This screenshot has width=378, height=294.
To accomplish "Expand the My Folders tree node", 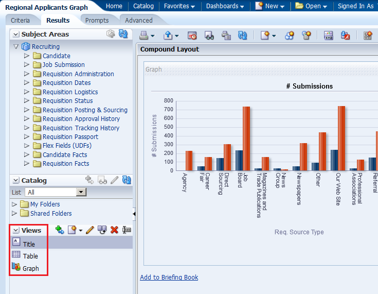I will [x=14, y=204].
